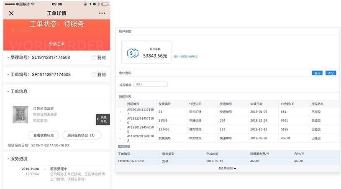
Task: Select date cell 2019-01-04
Action: (259, 112)
